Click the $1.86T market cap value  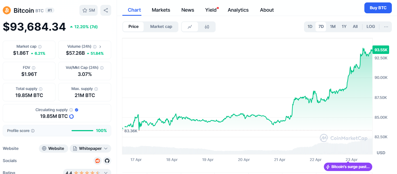tap(21, 53)
